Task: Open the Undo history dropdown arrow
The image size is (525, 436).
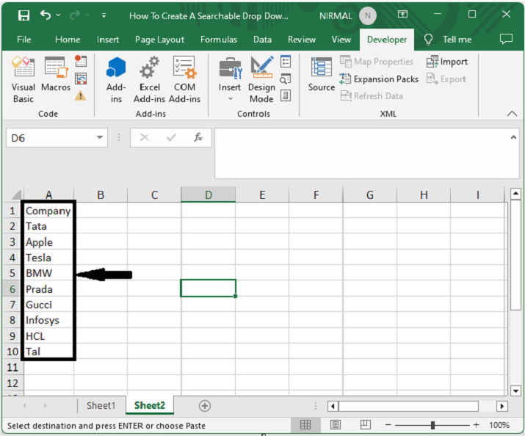Action: pyautogui.click(x=58, y=15)
